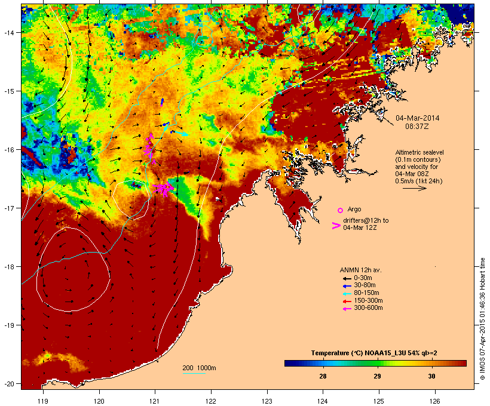Click the '0.5m/s (1kt 24h)' label
Viewport: 490px width, 406px height.
point(419,181)
